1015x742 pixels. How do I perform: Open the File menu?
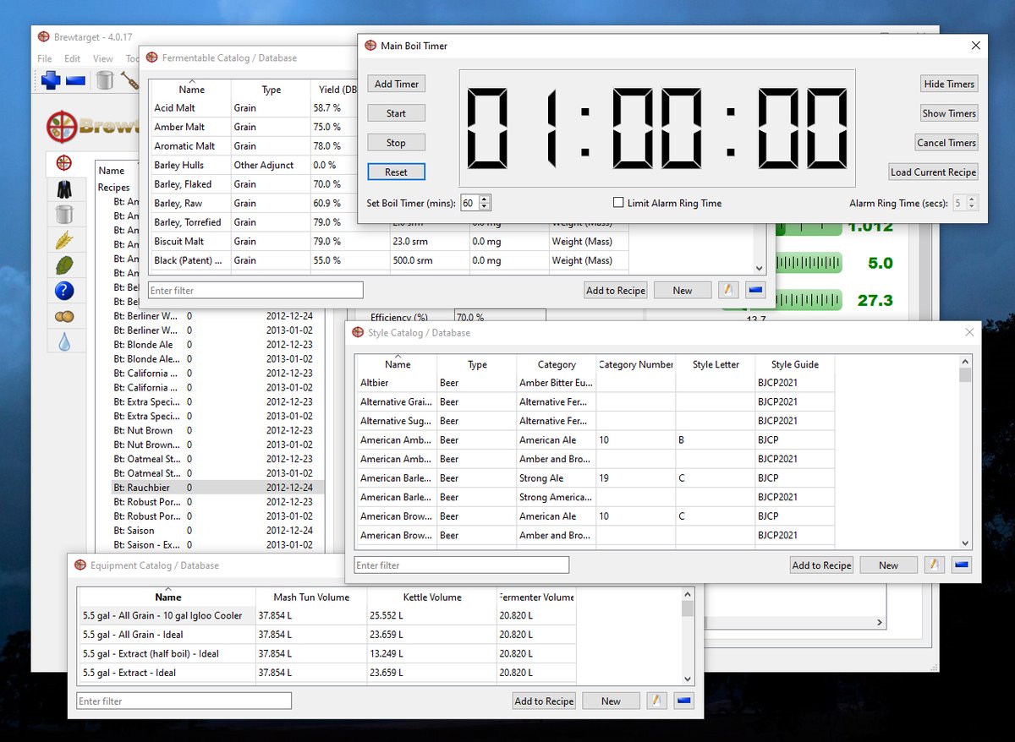[x=45, y=58]
